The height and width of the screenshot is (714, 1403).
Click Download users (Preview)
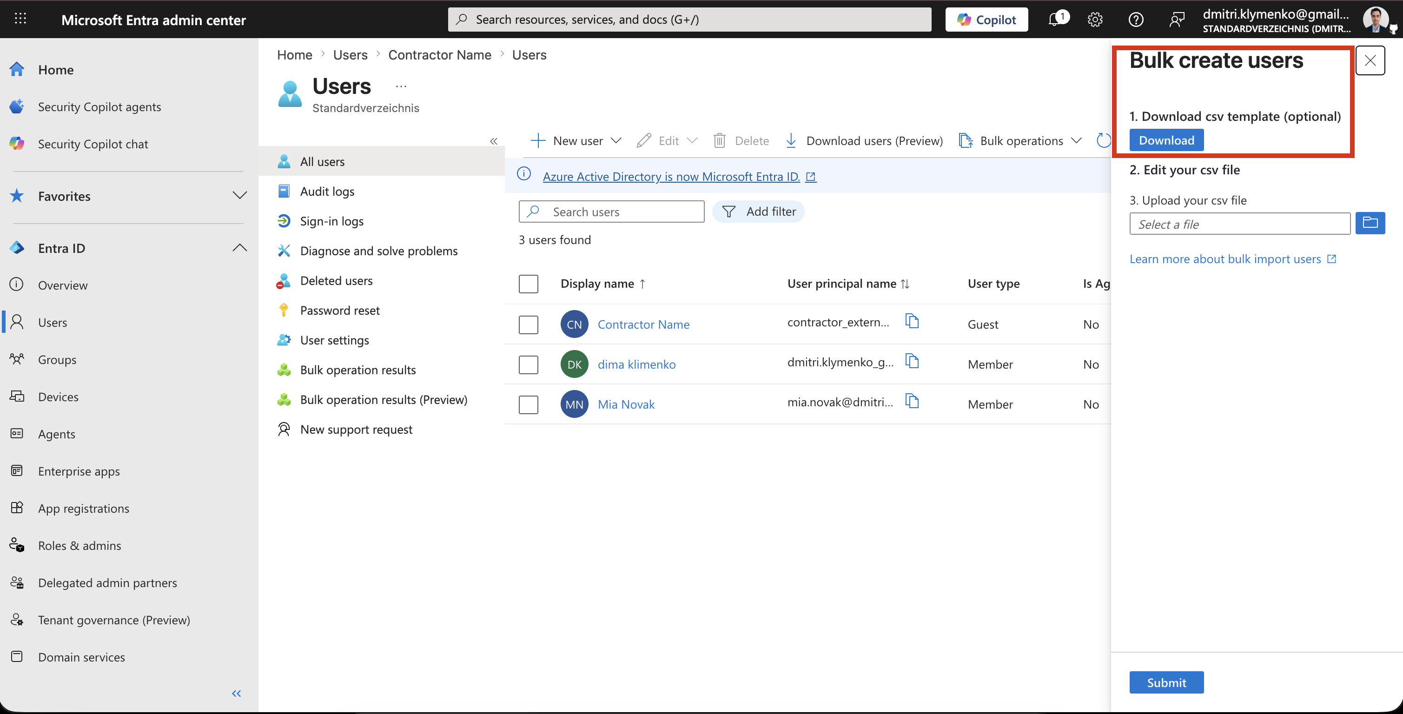864,141
